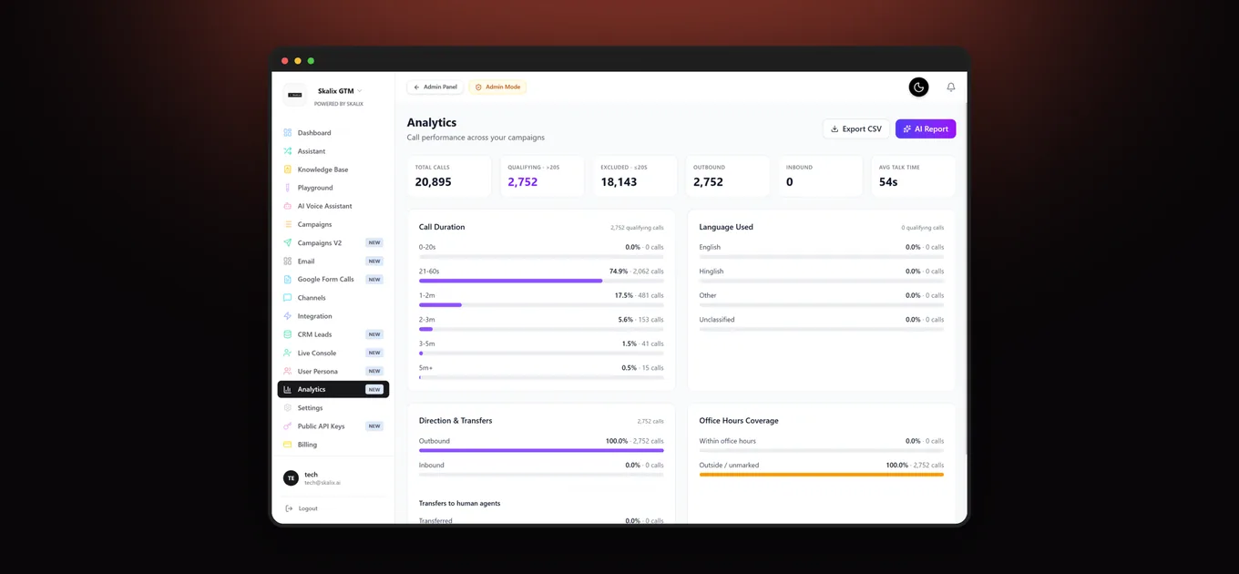Click the Unclassified language row

[x=822, y=322]
